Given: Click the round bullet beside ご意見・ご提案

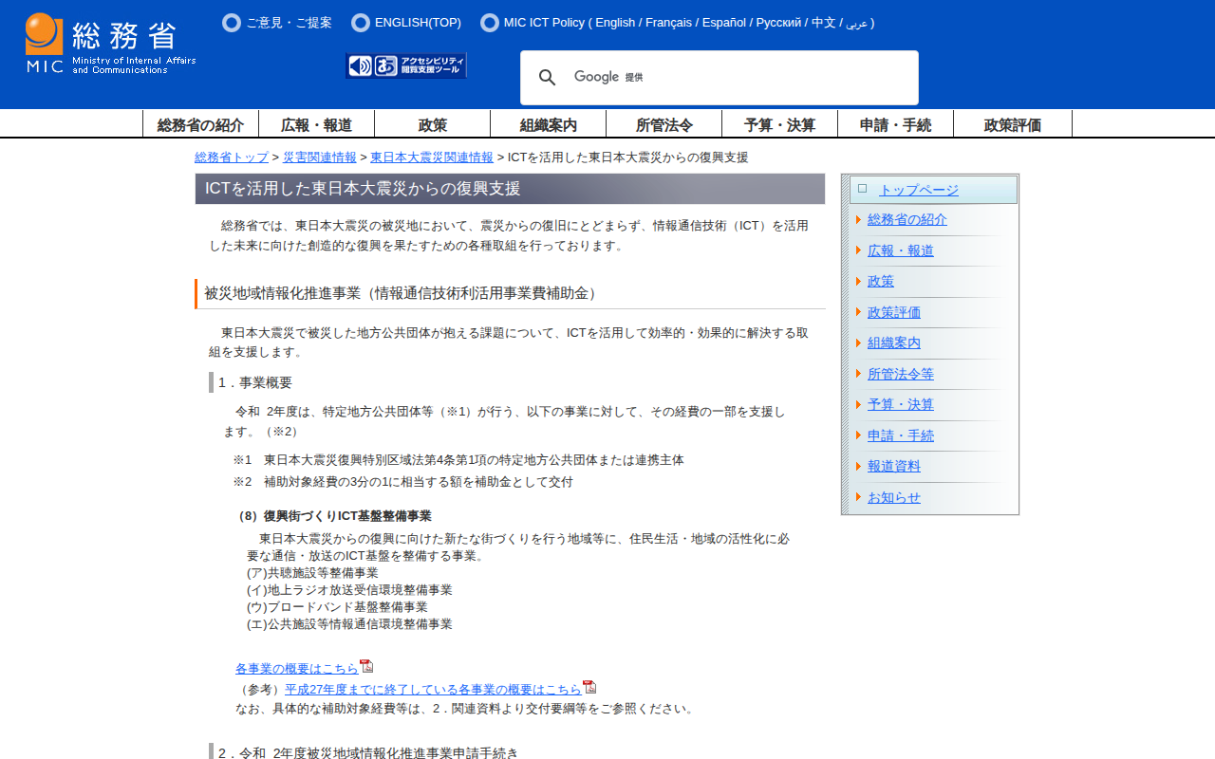Looking at the screenshot, I should tap(232, 23).
